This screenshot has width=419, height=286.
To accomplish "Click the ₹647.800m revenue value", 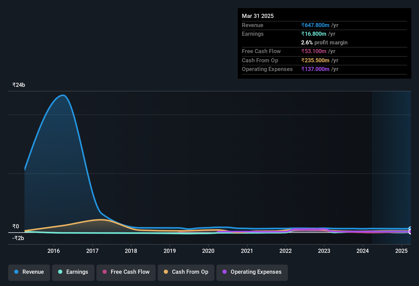I will click(x=315, y=25).
